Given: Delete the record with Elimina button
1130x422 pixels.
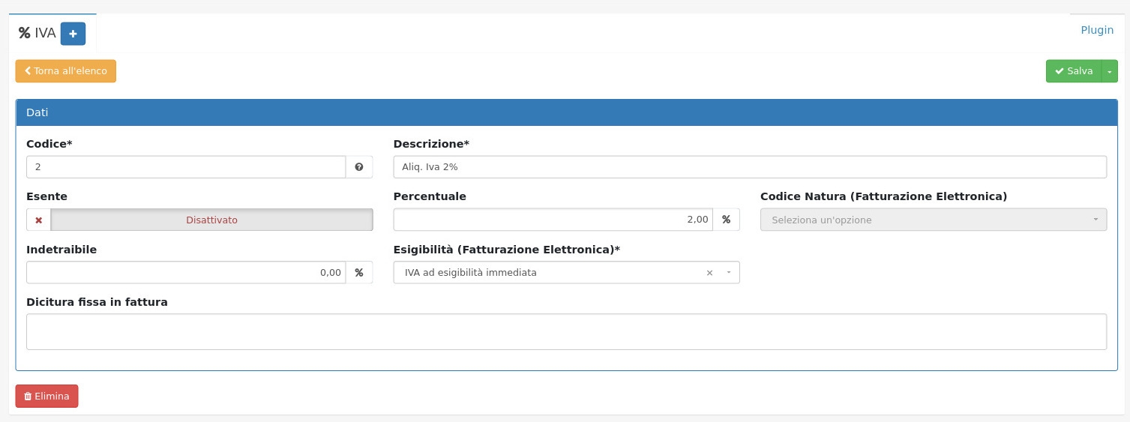Looking at the screenshot, I should 46,397.
